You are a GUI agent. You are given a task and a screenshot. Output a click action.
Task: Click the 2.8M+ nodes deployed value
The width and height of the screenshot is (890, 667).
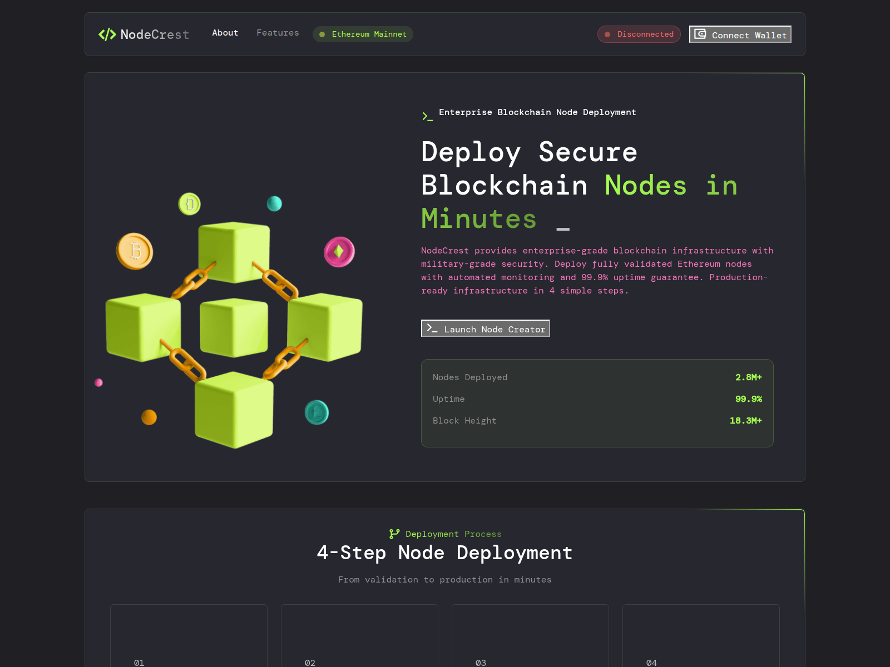[x=749, y=377]
